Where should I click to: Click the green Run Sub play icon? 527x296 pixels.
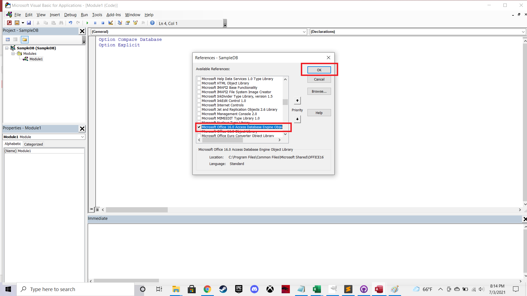pyautogui.click(x=87, y=23)
